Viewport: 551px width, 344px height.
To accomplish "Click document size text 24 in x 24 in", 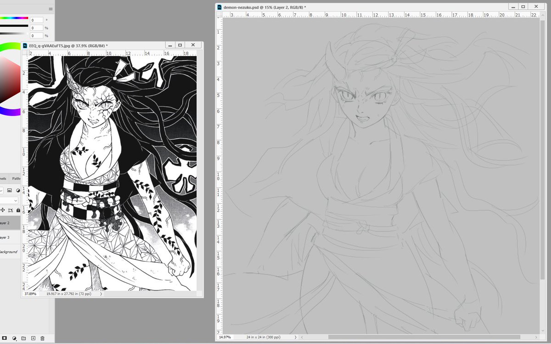I will click(x=264, y=337).
